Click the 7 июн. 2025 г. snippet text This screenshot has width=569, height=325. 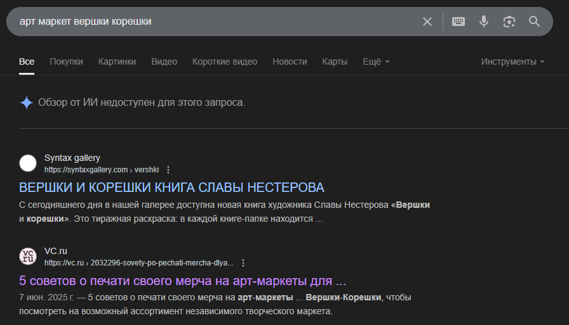pos(215,304)
